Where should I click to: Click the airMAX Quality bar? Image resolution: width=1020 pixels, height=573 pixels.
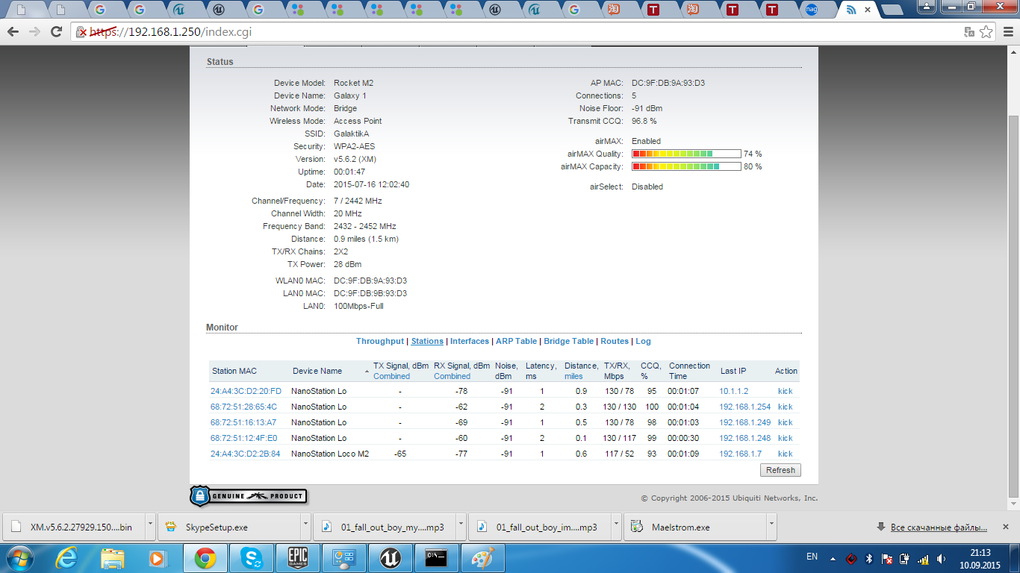coord(686,154)
